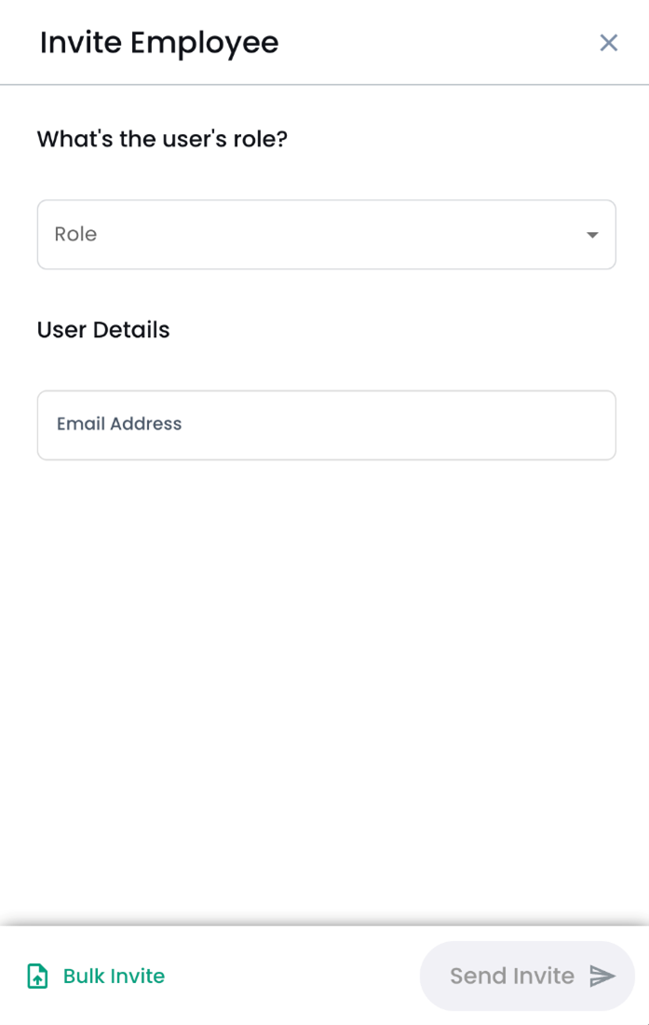Click the Send Invite button

(x=526, y=976)
